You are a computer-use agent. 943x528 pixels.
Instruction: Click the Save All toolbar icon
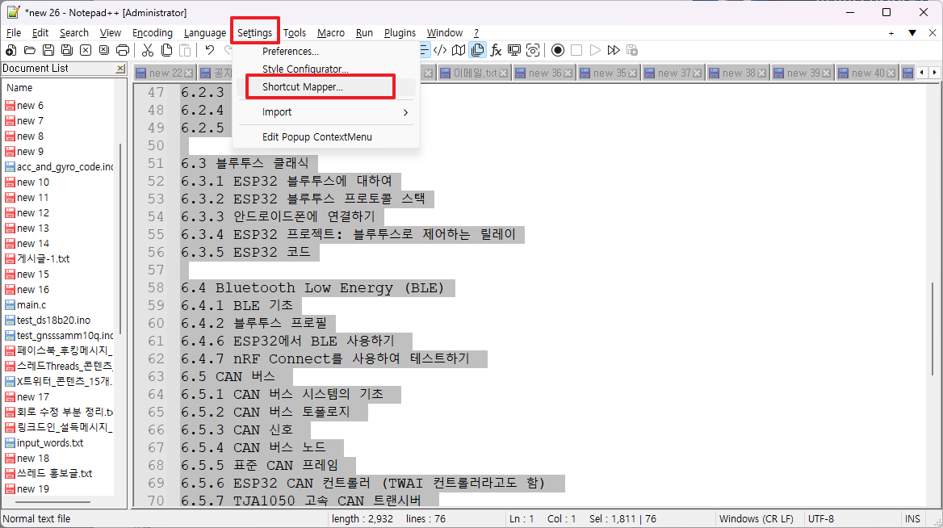pyautogui.click(x=67, y=51)
